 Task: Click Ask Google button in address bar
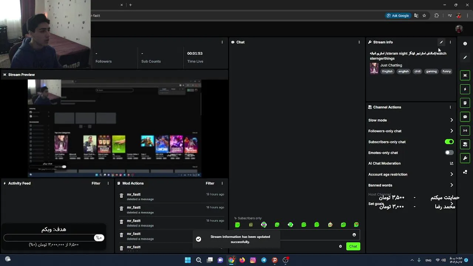pyautogui.click(x=398, y=16)
